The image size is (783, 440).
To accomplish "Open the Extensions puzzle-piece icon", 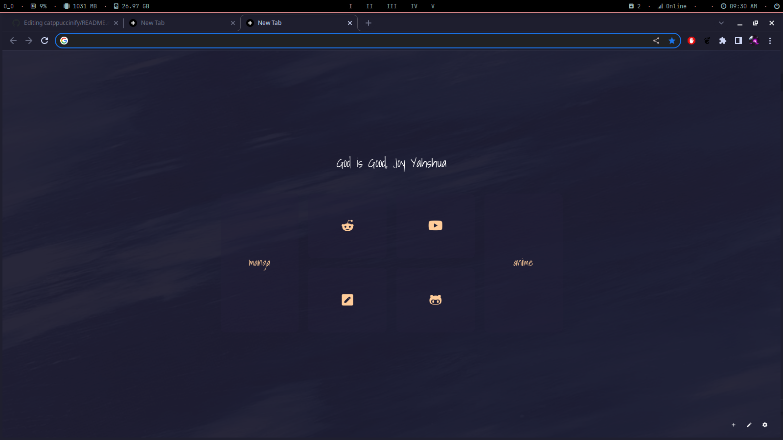I will tap(723, 41).
